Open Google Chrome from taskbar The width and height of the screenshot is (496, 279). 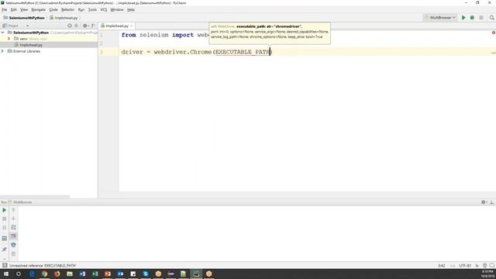tap(44, 274)
